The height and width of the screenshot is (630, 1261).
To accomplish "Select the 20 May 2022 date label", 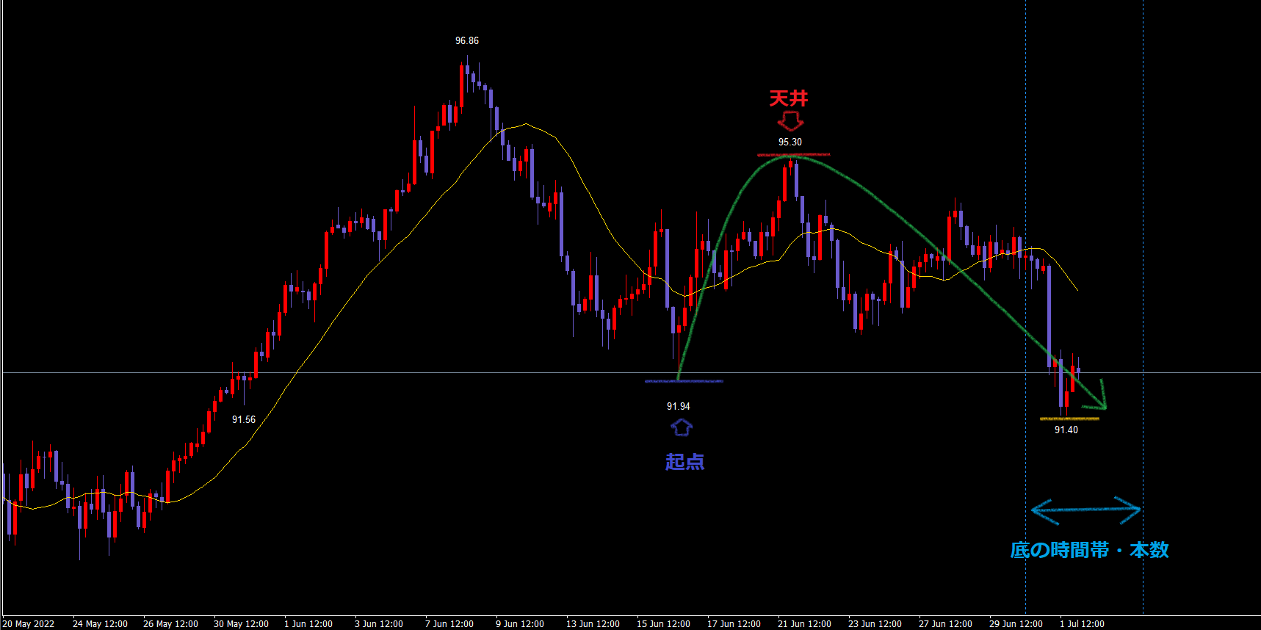I will pyautogui.click(x=29, y=624).
